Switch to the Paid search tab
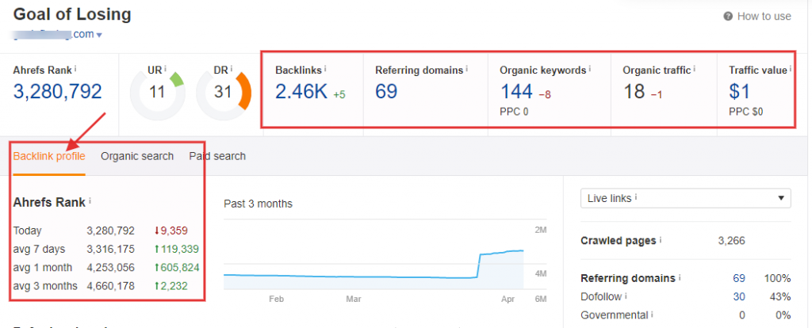The height and width of the screenshot is (328, 812). [217, 156]
